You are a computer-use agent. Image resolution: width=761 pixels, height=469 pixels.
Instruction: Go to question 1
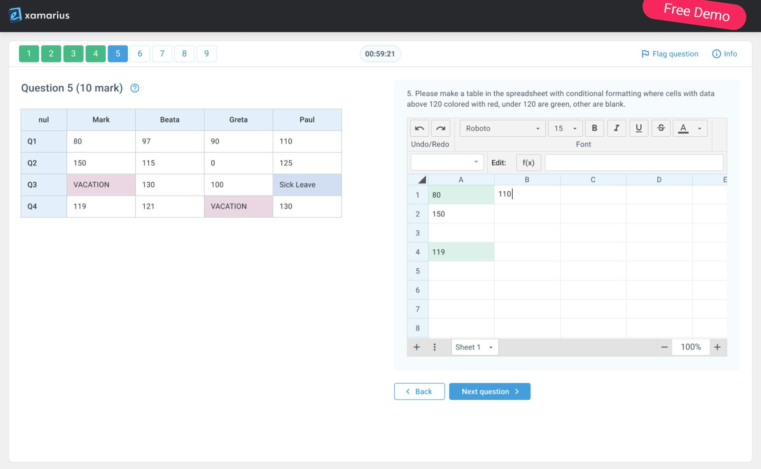coord(29,54)
